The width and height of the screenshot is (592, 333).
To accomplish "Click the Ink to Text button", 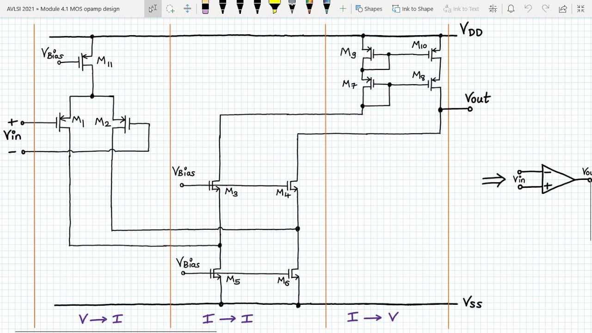I will pos(461,9).
